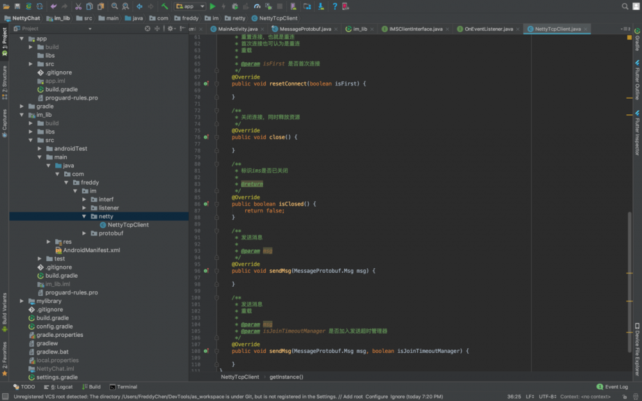Open the override gutter icon beside resetConnect
642x401 pixels.
pyautogui.click(x=207, y=83)
